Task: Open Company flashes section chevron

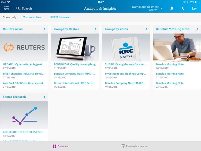Action: (95, 29)
